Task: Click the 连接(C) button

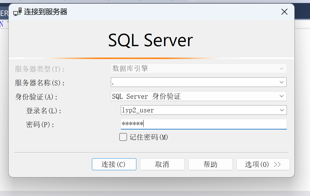Action: (114, 164)
